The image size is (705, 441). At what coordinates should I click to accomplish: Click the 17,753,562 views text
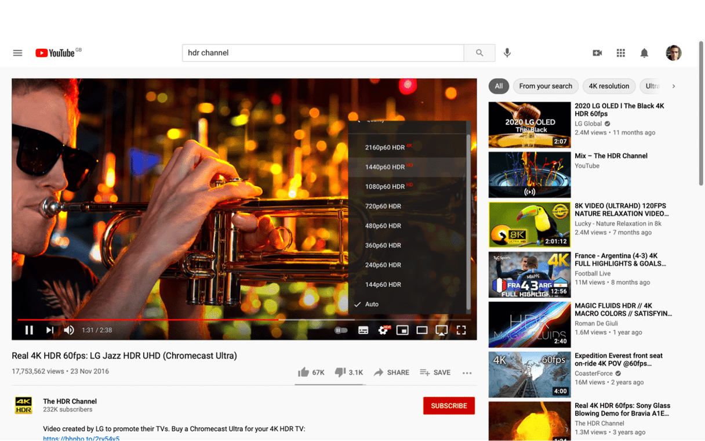[x=38, y=371]
